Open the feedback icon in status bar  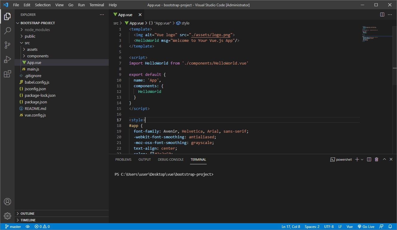pos(381,227)
